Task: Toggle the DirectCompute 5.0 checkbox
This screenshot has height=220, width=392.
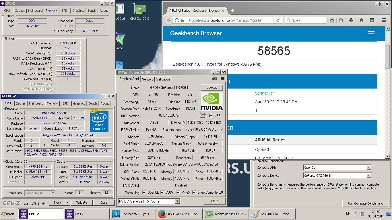Action: [x=194, y=192]
